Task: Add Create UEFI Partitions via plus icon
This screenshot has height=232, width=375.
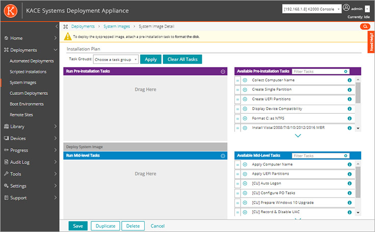Action: 245,99
